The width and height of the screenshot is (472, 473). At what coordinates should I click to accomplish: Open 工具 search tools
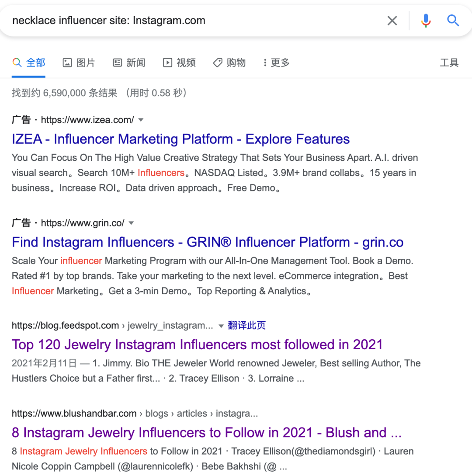[449, 63]
